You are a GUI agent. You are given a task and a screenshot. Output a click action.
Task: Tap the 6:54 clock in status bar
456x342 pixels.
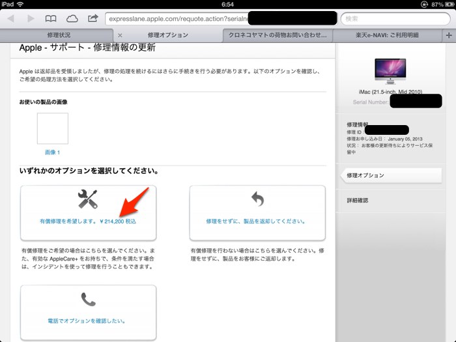click(227, 5)
